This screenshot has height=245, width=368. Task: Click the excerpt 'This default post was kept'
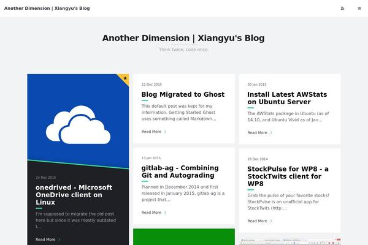point(179,112)
